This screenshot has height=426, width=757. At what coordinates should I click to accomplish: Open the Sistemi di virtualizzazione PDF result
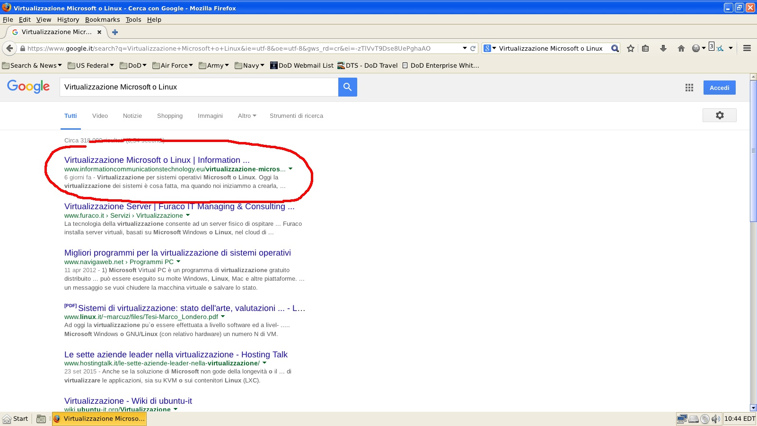click(192, 308)
